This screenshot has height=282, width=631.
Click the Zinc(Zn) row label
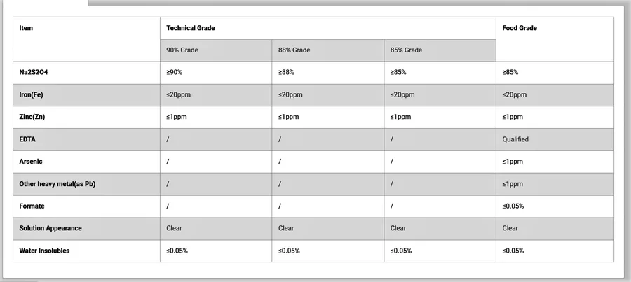tap(32, 118)
